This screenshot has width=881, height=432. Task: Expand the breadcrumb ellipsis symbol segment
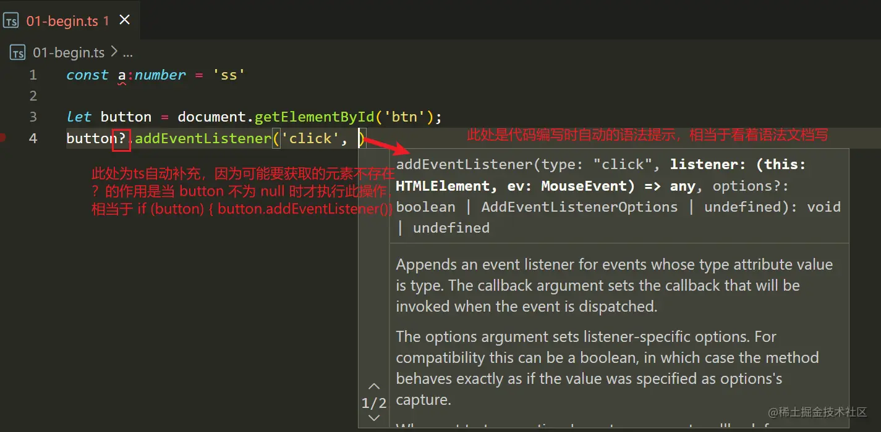click(x=127, y=54)
